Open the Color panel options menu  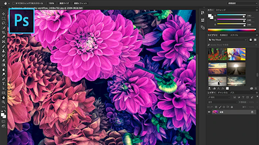tap(257, 10)
